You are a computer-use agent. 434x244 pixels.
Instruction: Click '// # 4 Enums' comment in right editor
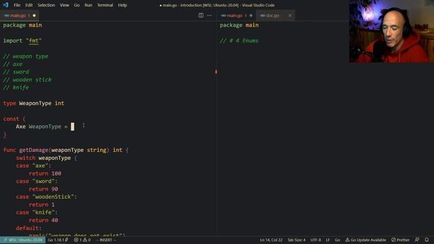pos(239,41)
